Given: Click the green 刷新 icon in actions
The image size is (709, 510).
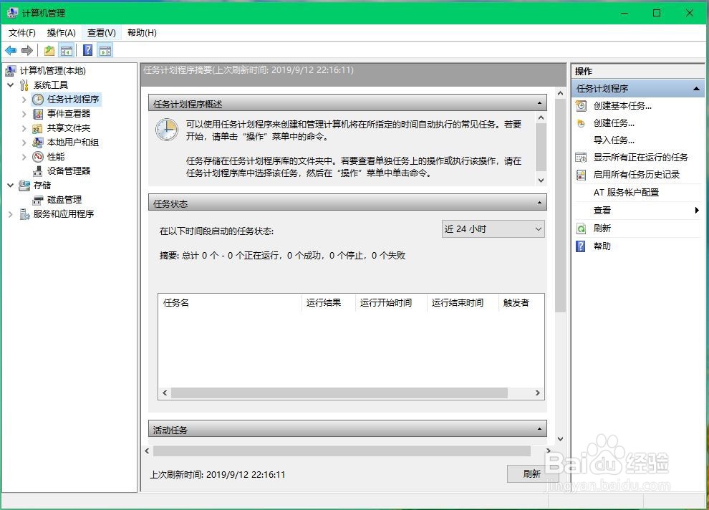Looking at the screenshot, I should coord(581,228).
